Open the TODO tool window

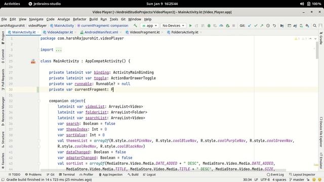tap(14, 174)
